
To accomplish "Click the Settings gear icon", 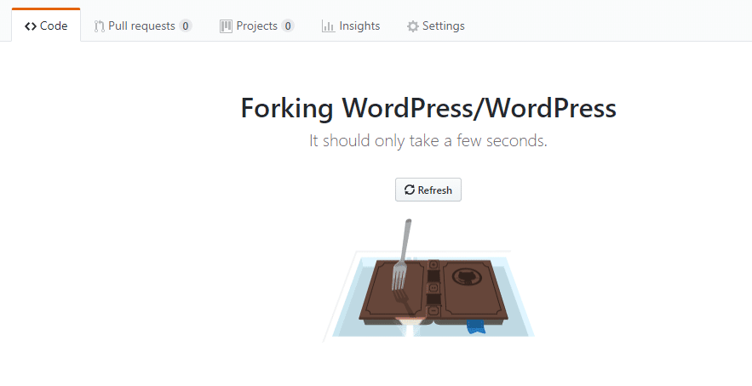I will [x=413, y=26].
